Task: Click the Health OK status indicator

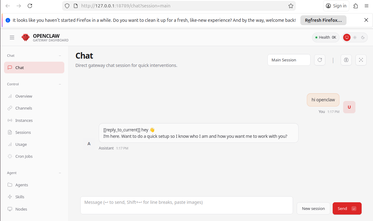Action: click(326, 37)
